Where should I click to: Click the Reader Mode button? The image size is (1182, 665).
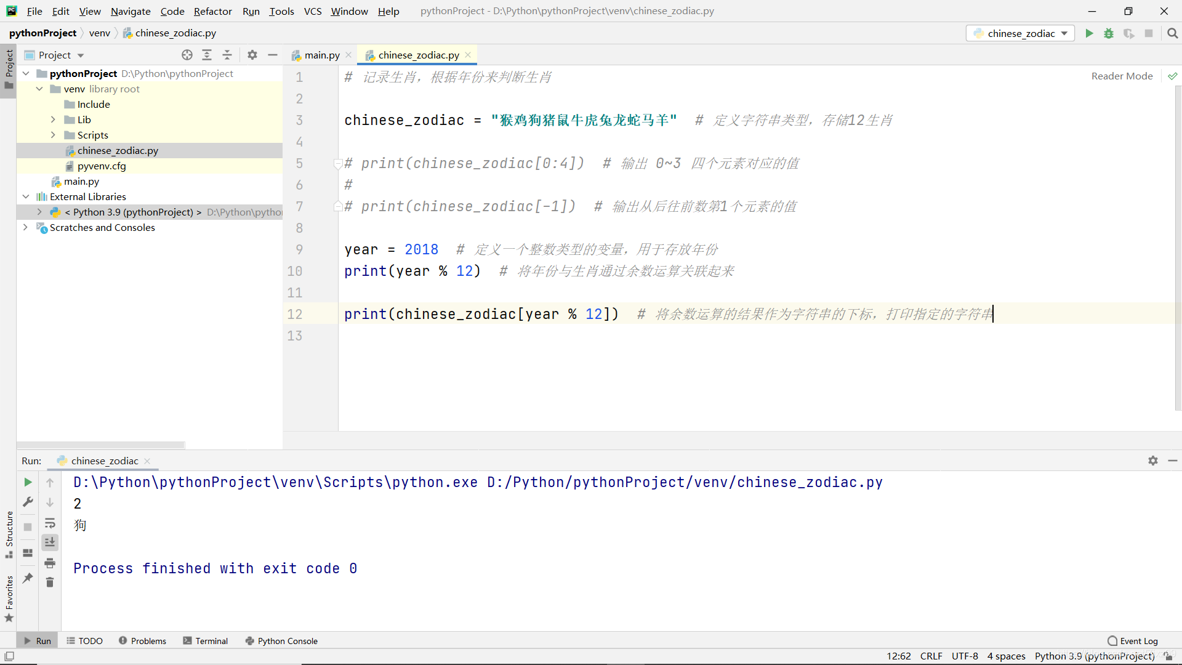(x=1123, y=76)
